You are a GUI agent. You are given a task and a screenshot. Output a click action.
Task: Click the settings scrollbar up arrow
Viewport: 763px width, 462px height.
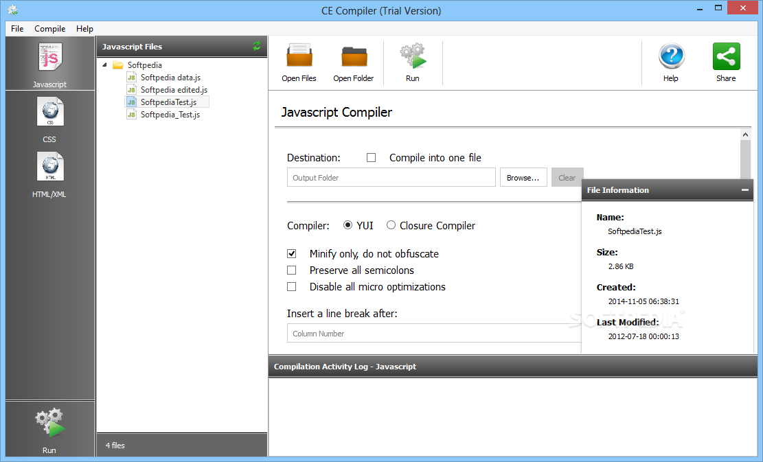pos(745,135)
